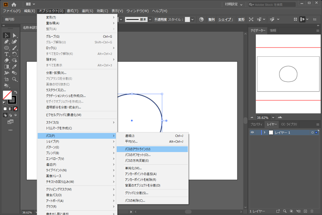The width and height of the screenshot is (322, 215).
Task: Choose the Pen tool
Action: (x=6, y=42)
